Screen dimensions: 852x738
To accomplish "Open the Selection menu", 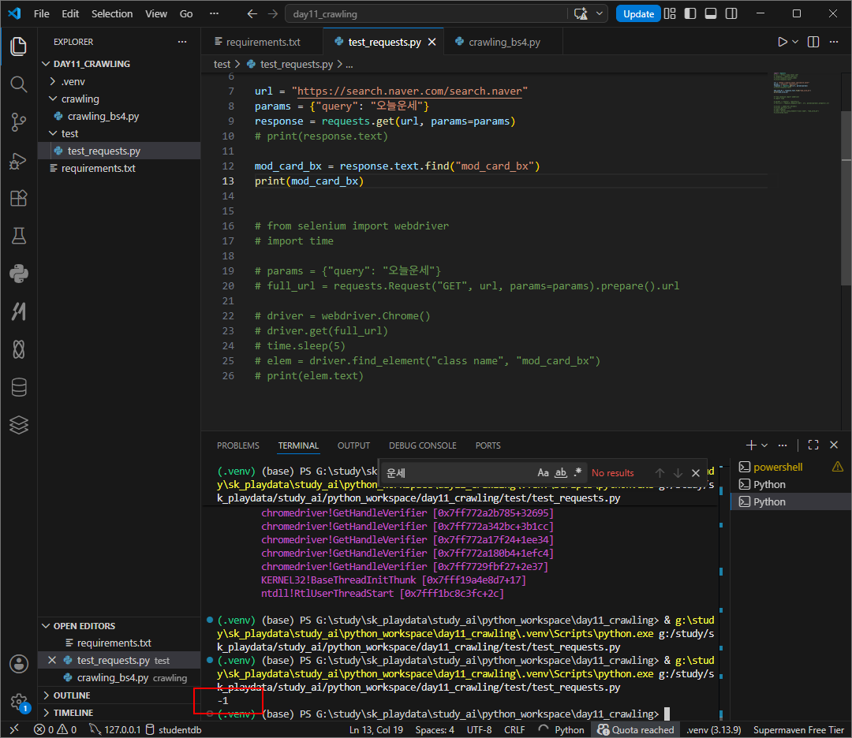I will pyautogui.click(x=112, y=14).
